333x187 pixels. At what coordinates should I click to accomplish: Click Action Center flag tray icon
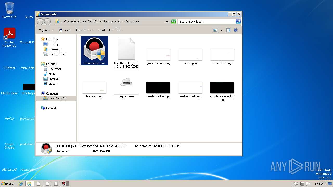[x=308, y=184]
